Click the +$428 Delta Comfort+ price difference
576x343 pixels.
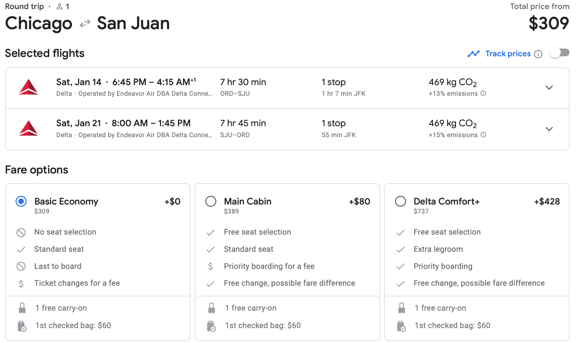(547, 201)
